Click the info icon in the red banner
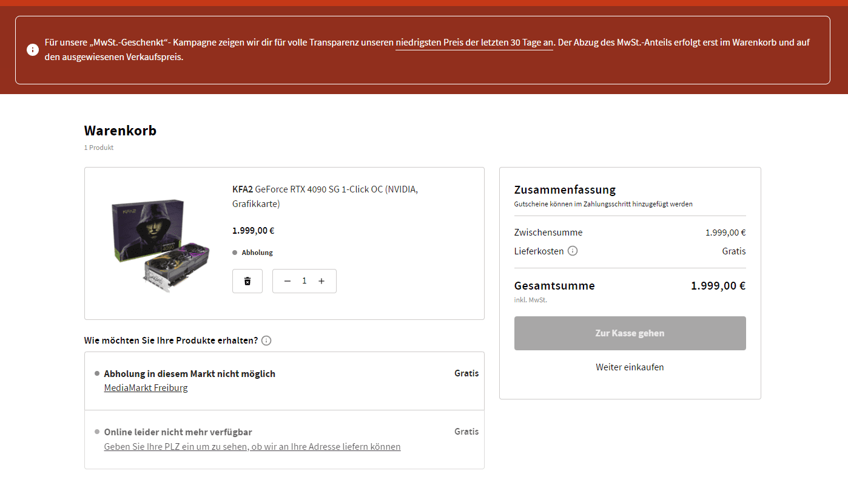 pyautogui.click(x=33, y=50)
